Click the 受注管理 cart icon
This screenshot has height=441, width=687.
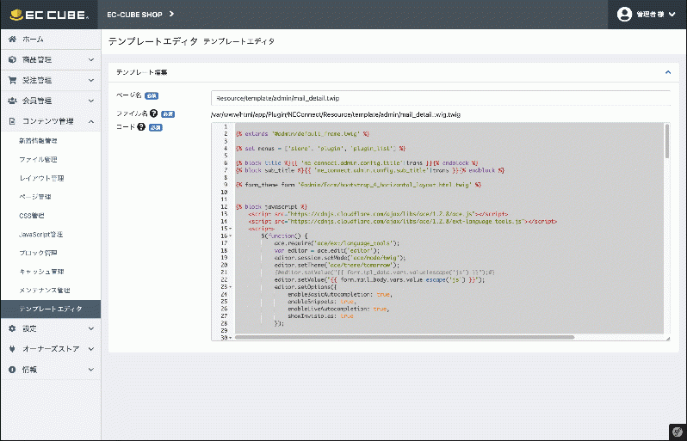pos(12,80)
